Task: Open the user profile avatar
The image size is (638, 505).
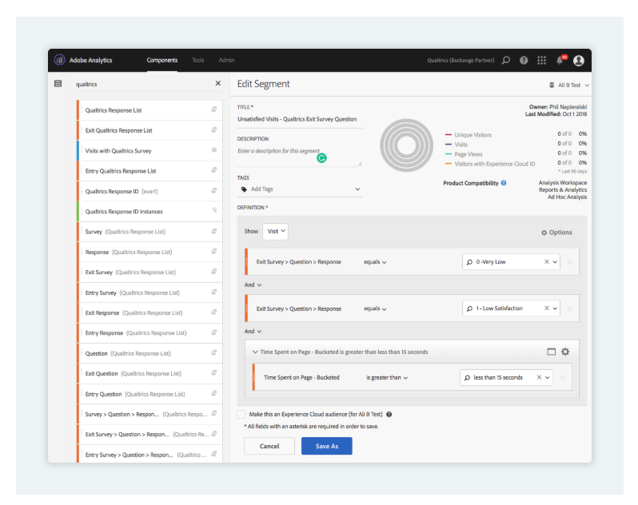Action: pos(579,61)
